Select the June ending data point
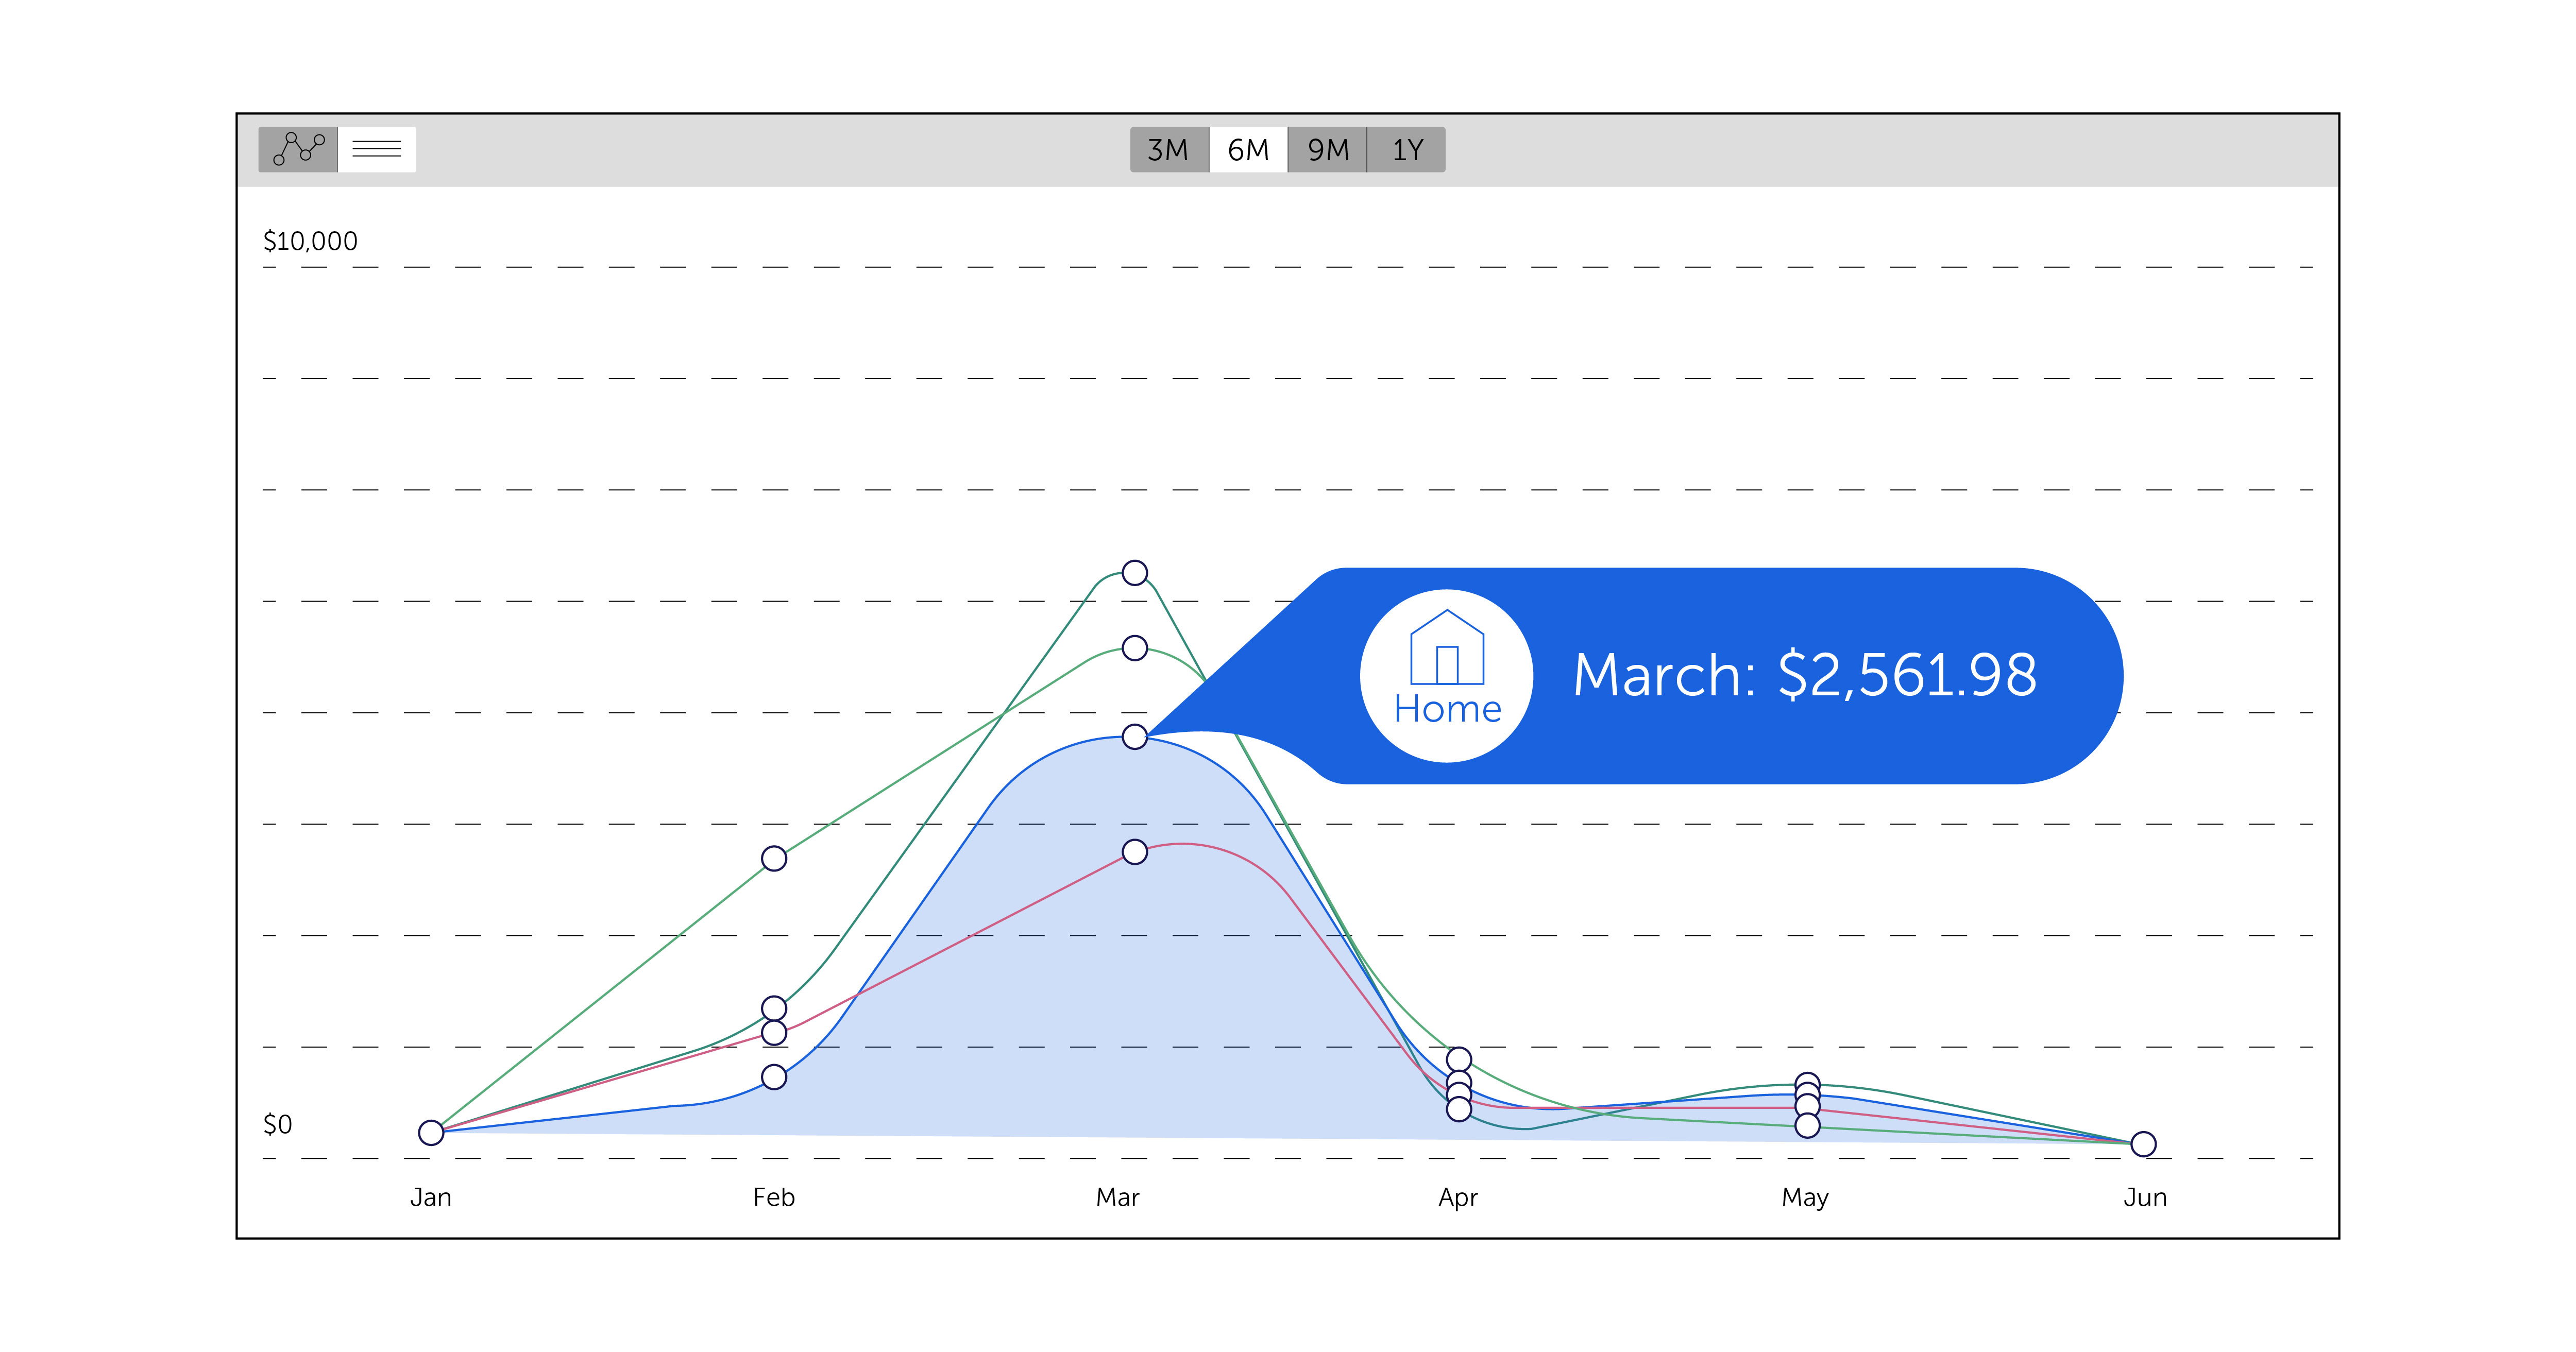 [2143, 1143]
